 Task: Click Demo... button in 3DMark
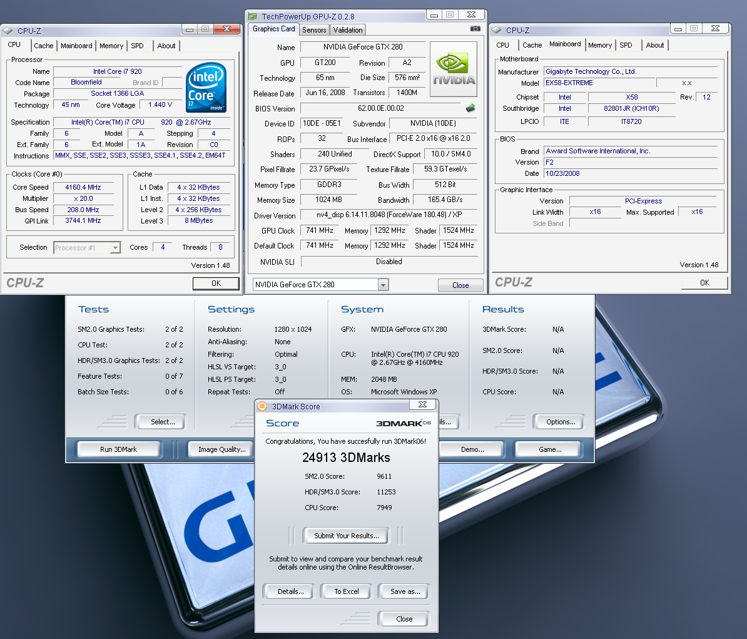pyautogui.click(x=472, y=449)
